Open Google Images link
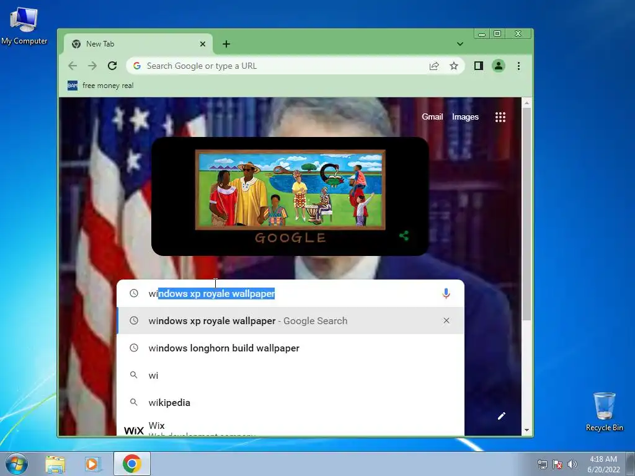 pos(465,117)
